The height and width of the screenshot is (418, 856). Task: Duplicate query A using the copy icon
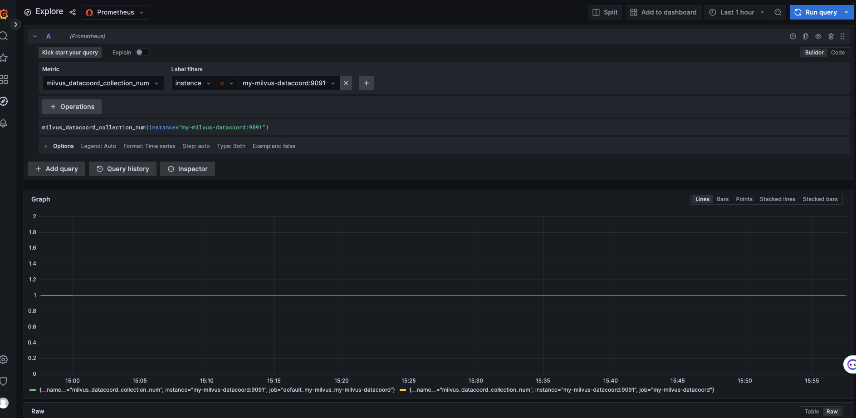pos(806,36)
